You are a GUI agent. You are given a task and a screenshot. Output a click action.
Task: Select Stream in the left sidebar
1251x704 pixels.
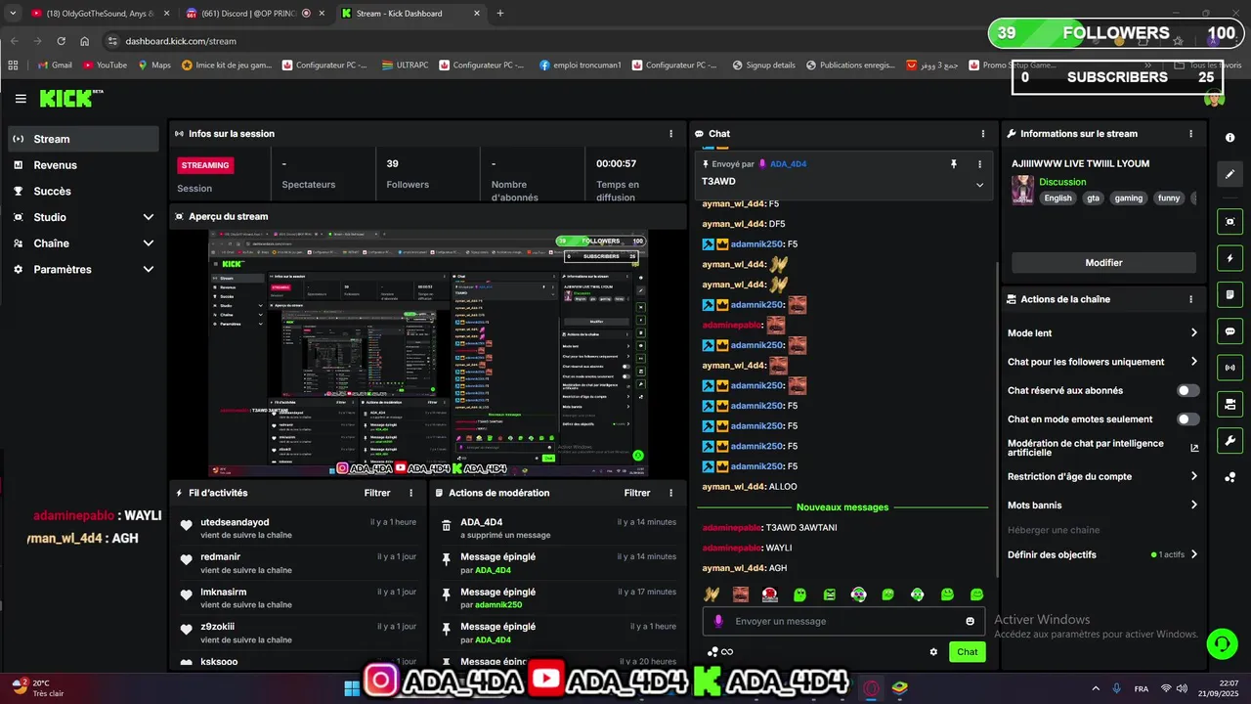(84, 139)
